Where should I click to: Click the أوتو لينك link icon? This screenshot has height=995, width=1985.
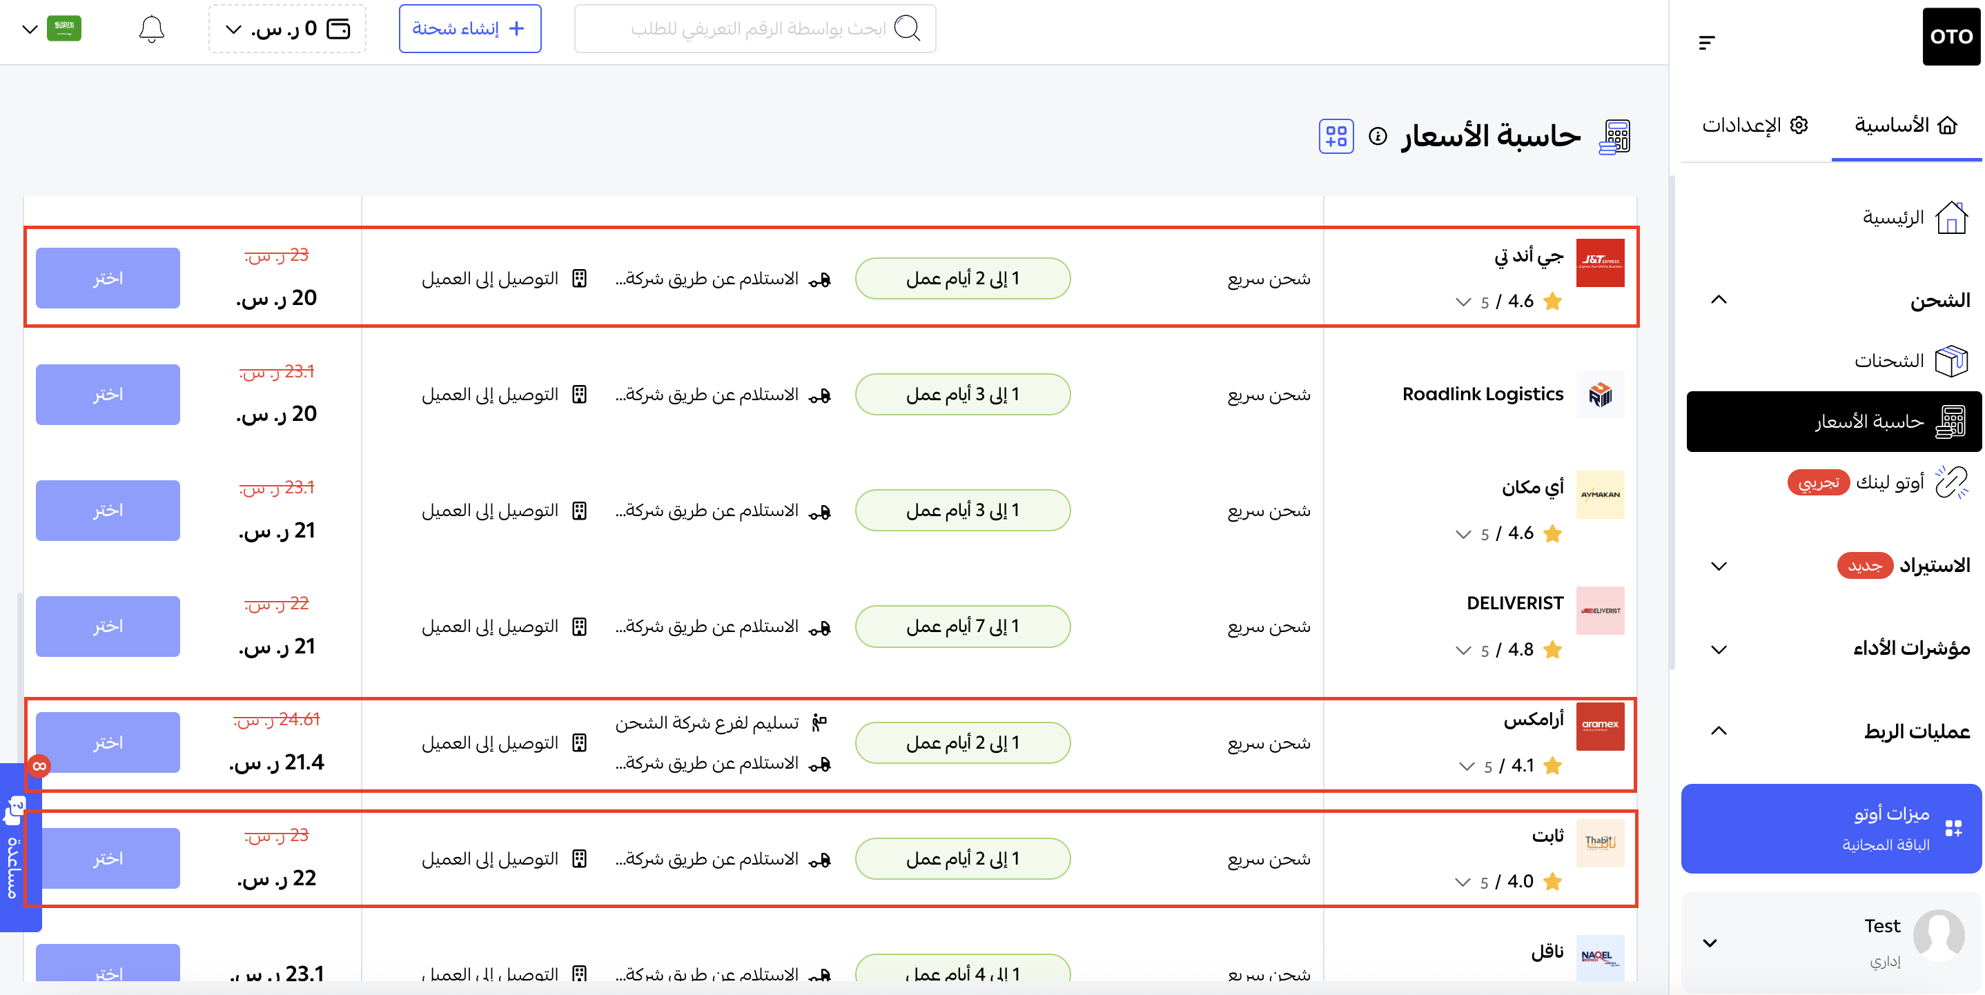click(1951, 482)
